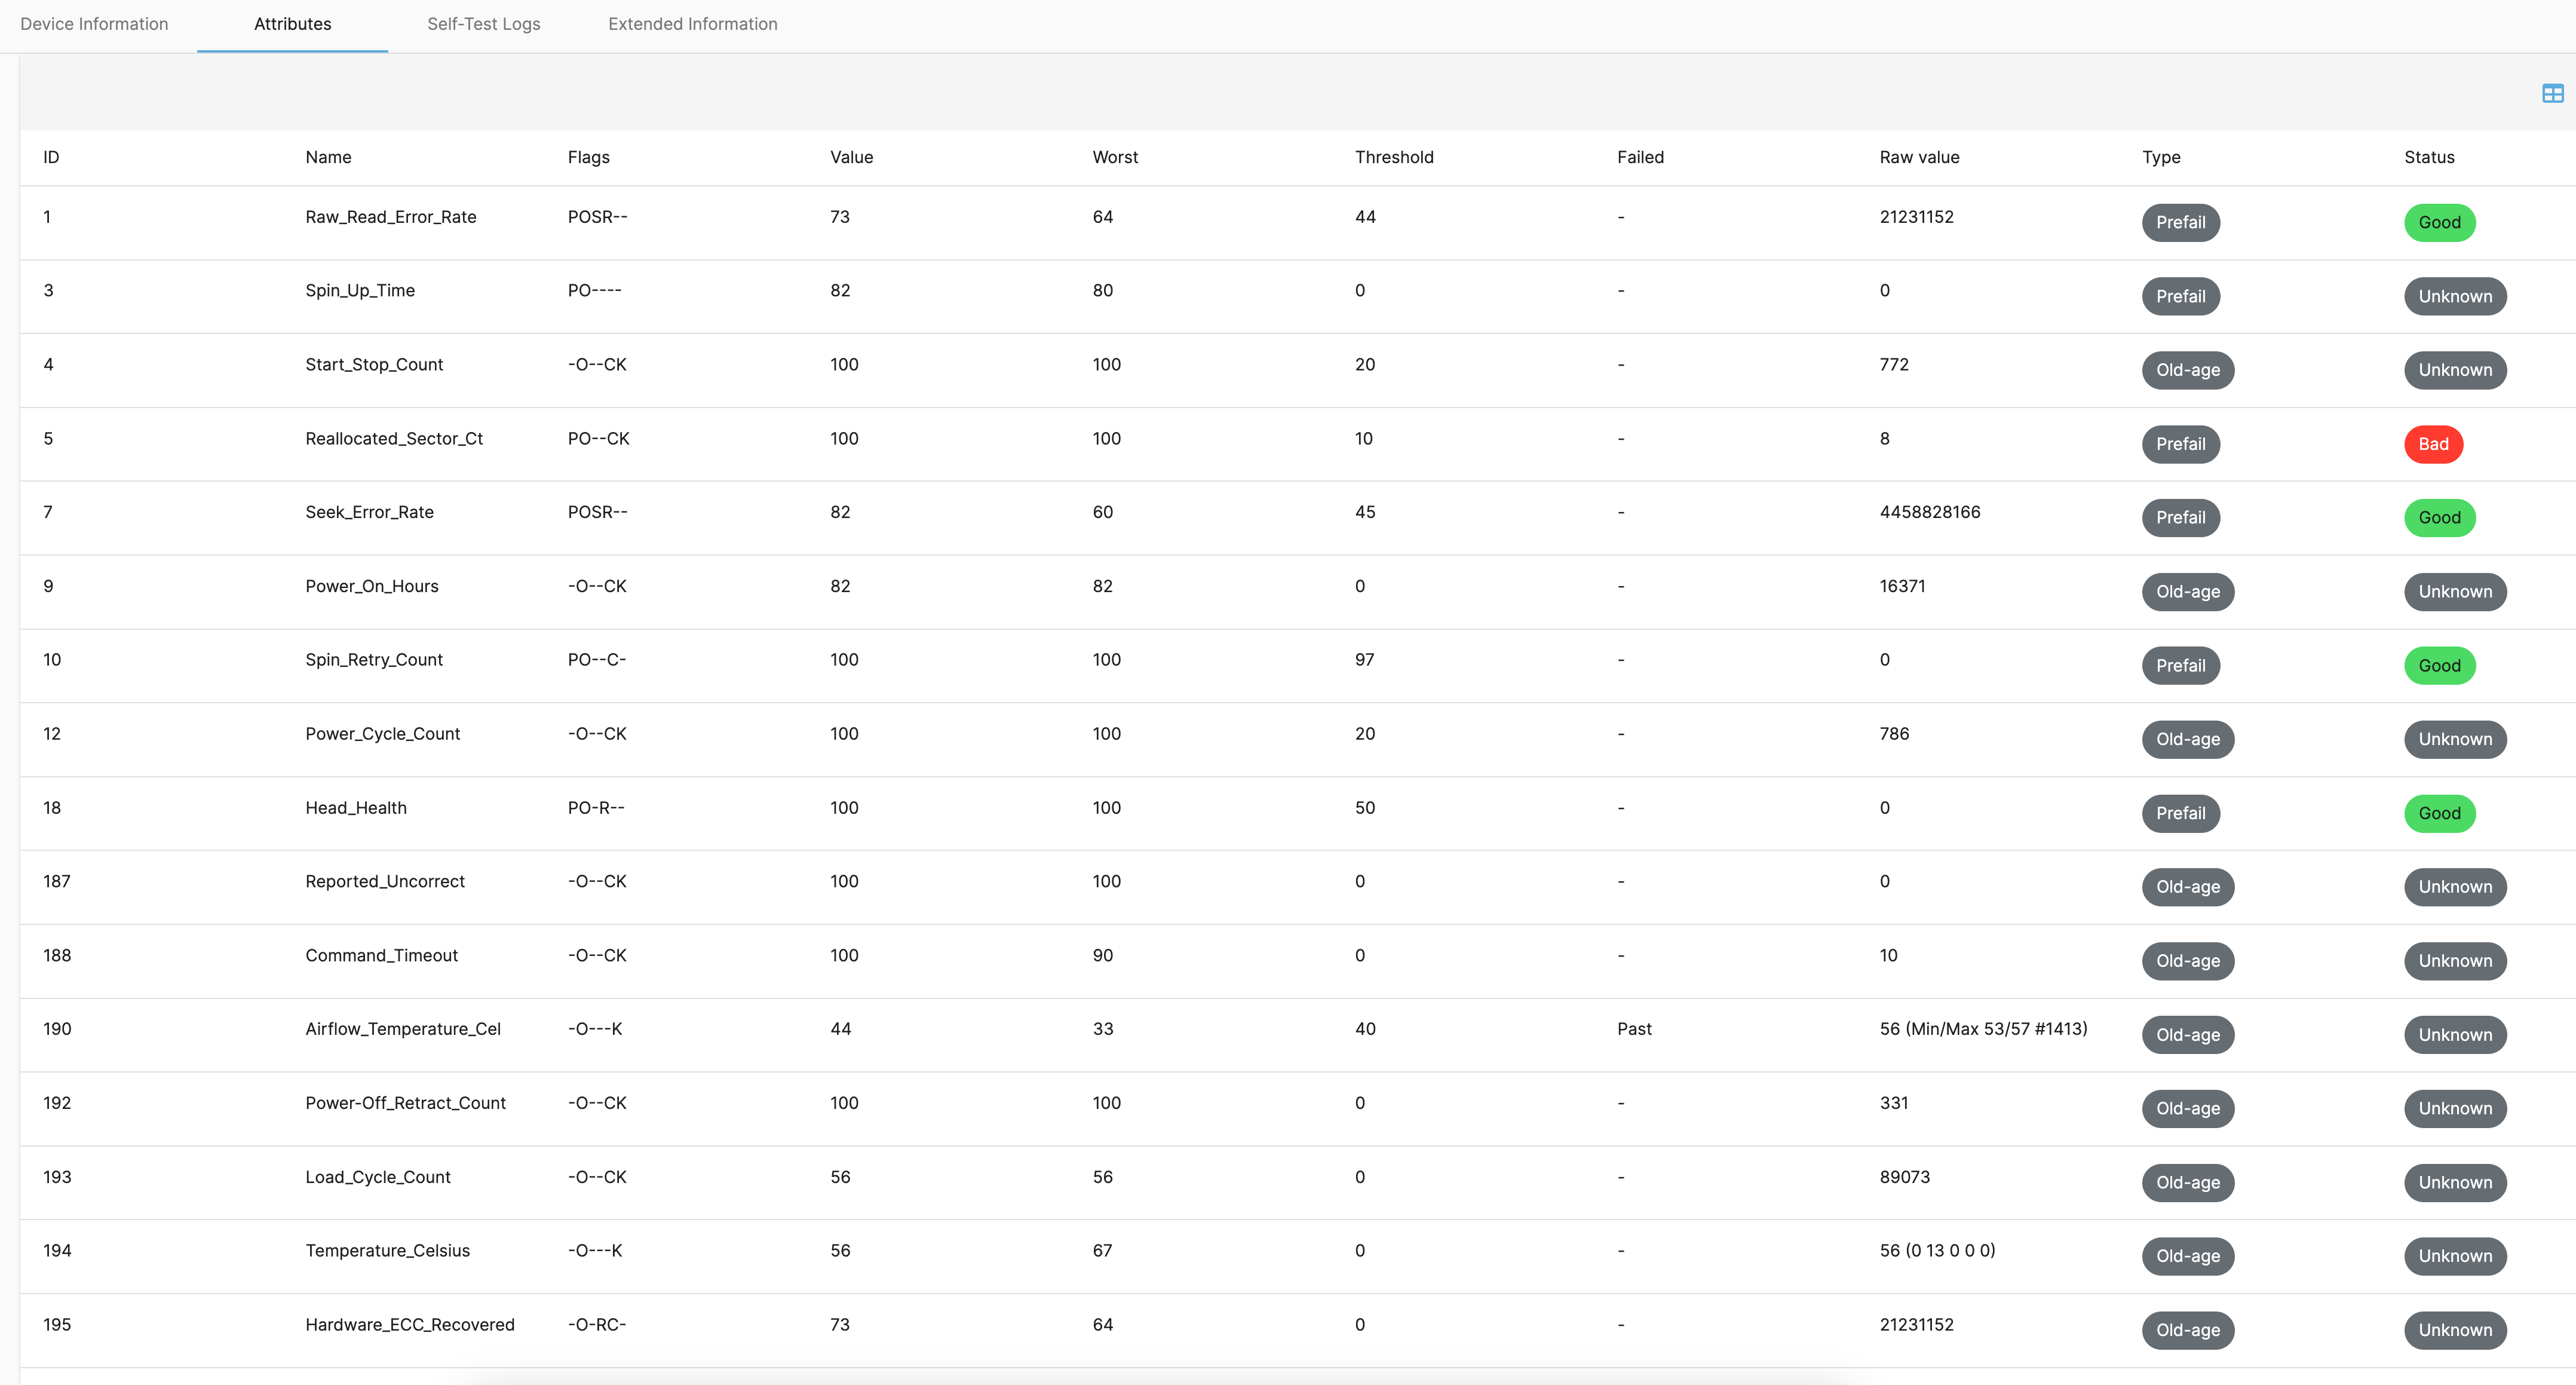Select the Hardware_ECC_Recovered name cell
Image resolution: width=2576 pixels, height=1385 pixels.
pyautogui.click(x=410, y=1324)
